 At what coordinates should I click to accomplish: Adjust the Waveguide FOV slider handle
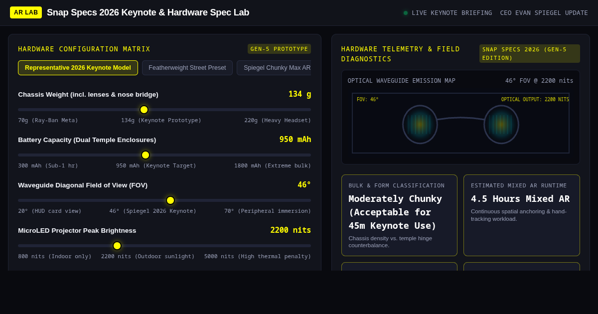click(170, 200)
